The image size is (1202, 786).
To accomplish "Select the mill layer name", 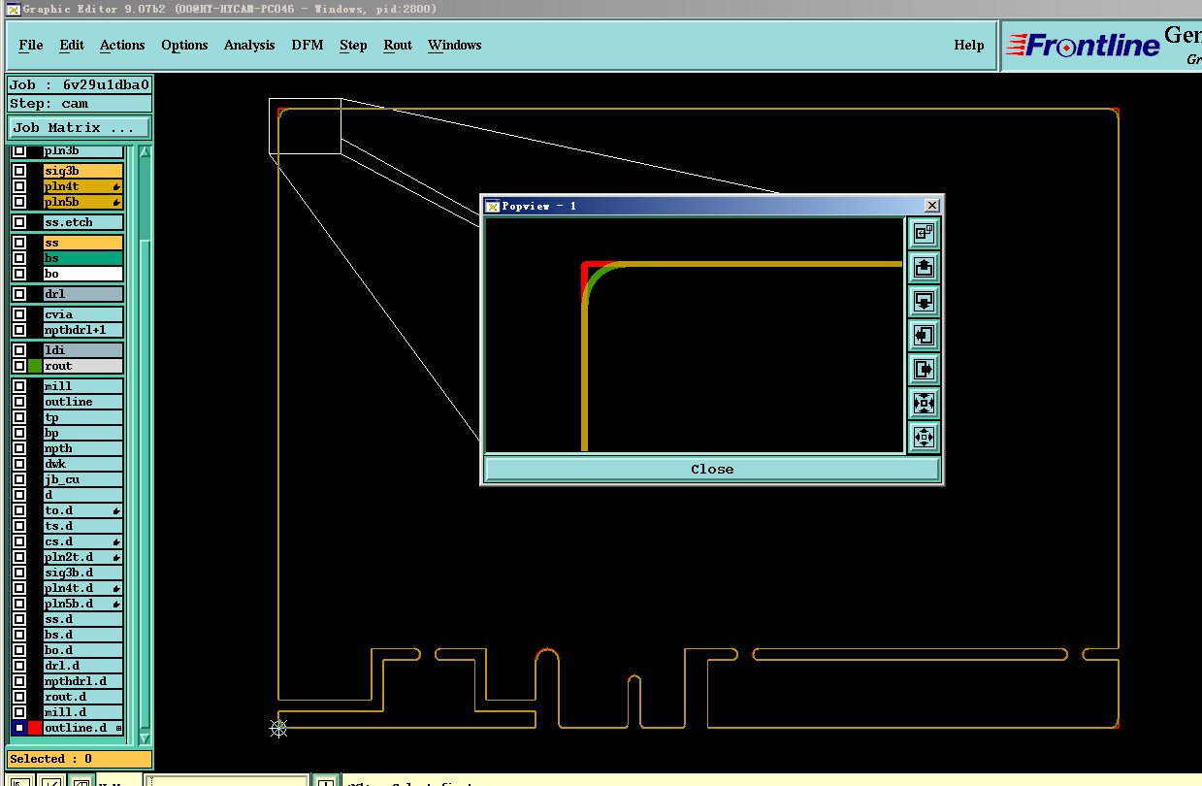I will coord(83,386).
